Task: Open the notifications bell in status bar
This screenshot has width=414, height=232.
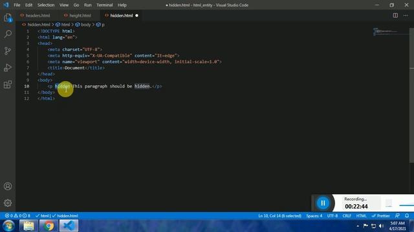Action: click(407, 216)
